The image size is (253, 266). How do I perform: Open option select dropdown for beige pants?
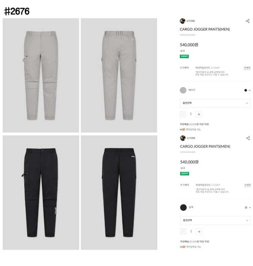tap(215, 103)
